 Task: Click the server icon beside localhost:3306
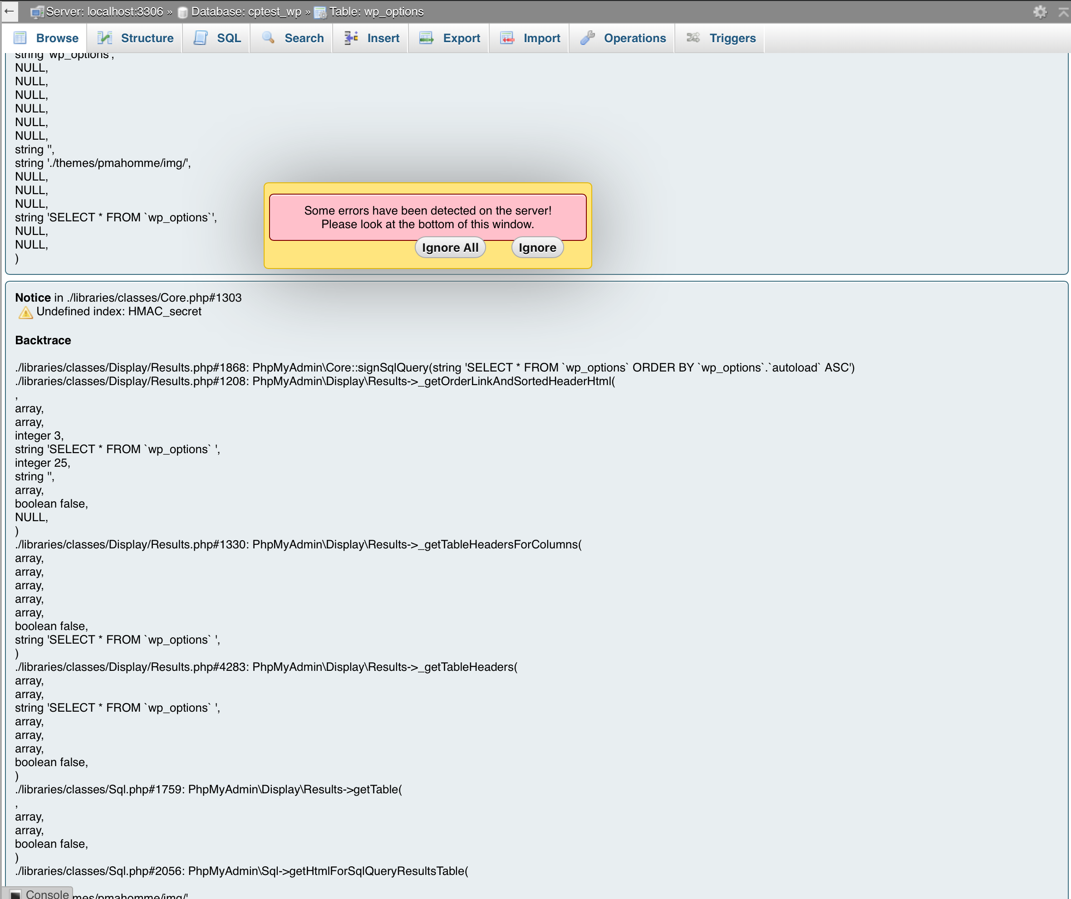click(37, 11)
